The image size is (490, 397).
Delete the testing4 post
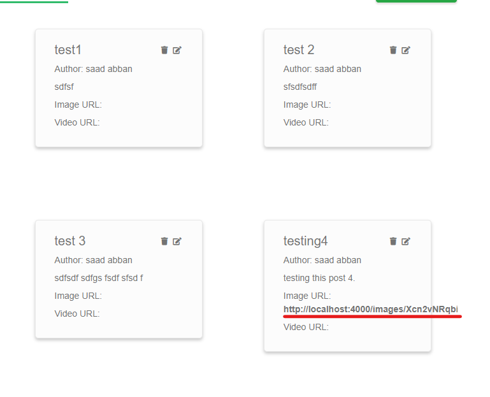[x=393, y=241]
